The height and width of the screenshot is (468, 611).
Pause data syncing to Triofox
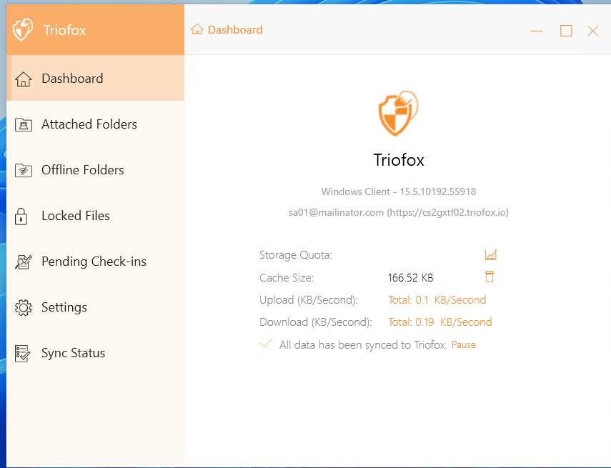(463, 344)
